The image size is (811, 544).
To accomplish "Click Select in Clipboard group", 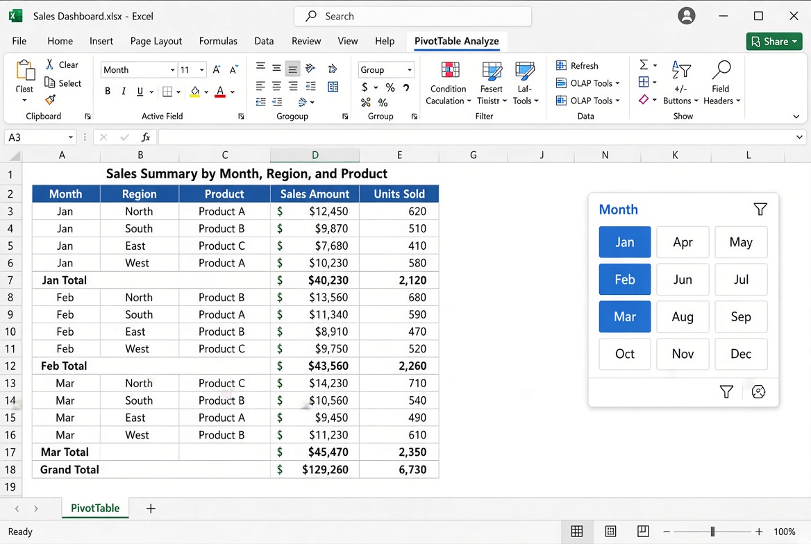I will tap(63, 83).
